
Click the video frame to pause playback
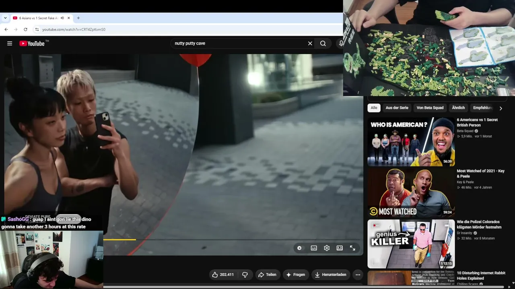tap(183, 155)
